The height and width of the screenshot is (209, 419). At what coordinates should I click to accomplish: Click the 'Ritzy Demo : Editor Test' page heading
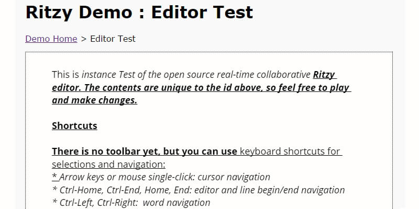click(139, 12)
